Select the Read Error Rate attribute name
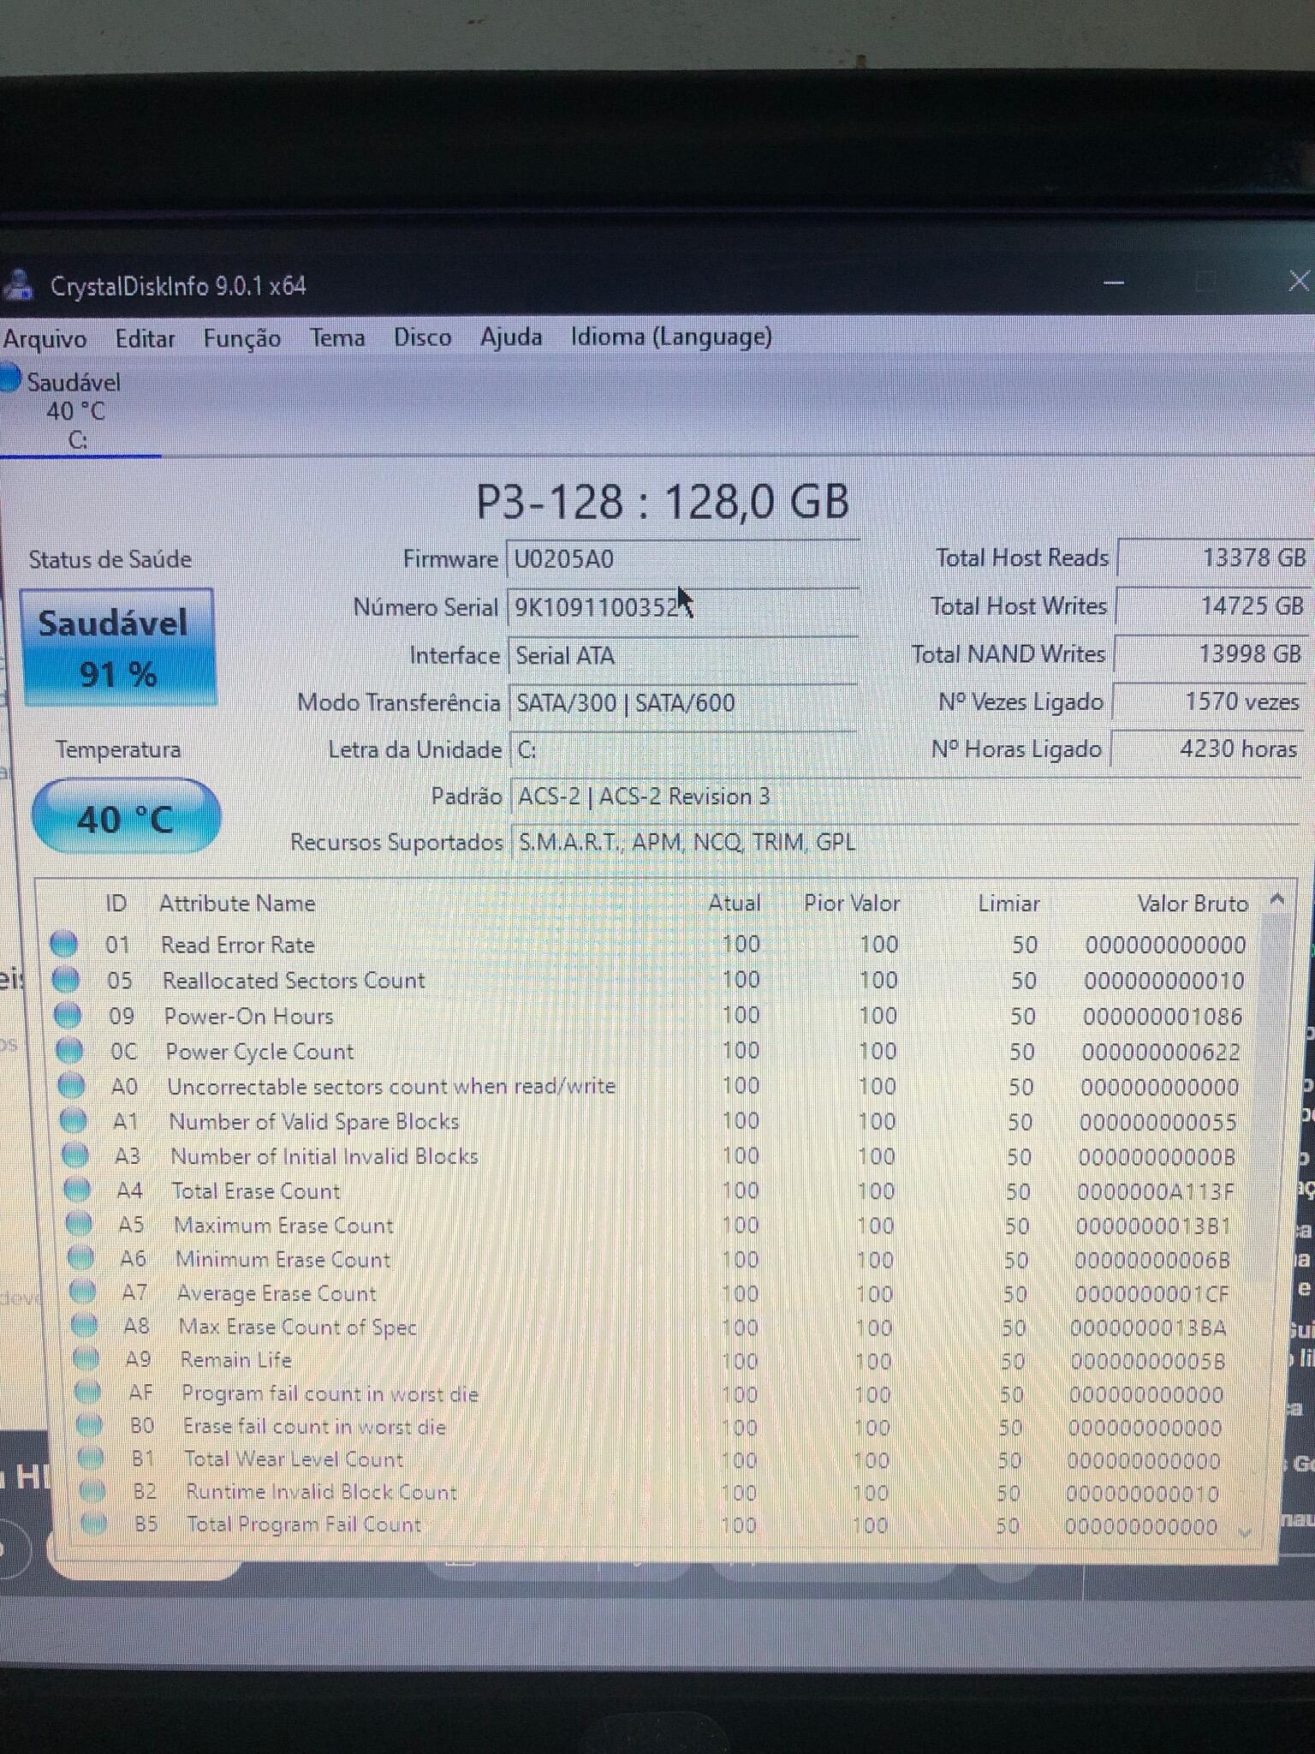 [x=237, y=945]
